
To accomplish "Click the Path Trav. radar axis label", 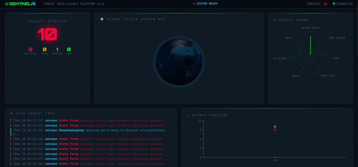I will coord(329,75).
